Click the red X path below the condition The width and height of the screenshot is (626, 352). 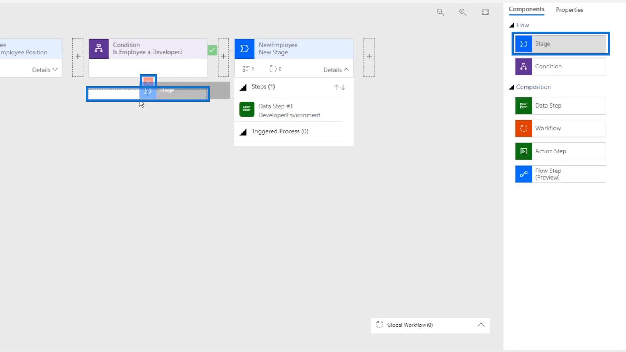[148, 81]
